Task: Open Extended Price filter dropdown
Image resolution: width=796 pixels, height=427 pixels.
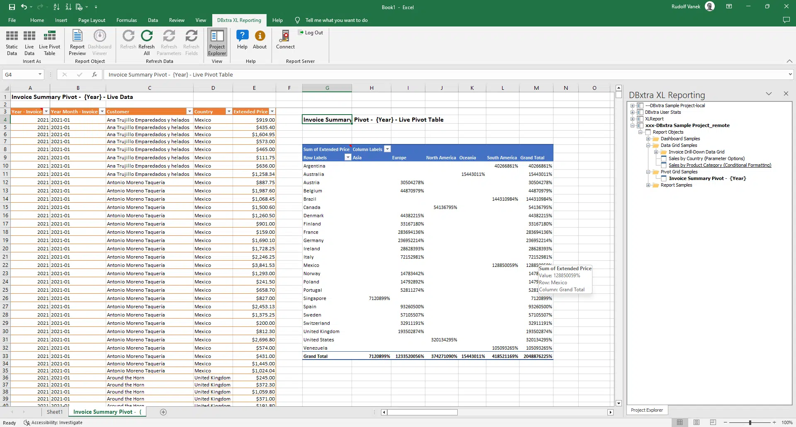Action: tap(272, 112)
